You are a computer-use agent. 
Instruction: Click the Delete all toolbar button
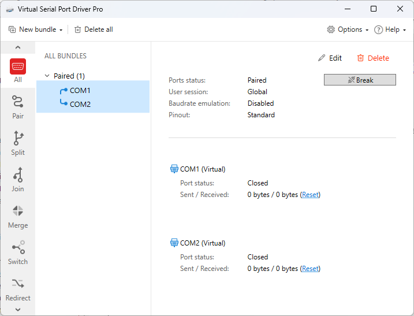[x=94, y=29]
